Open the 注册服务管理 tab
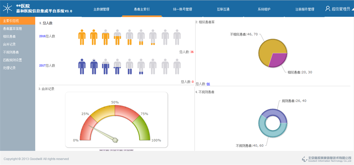The width and height of the screenshot is (354, 165). pos(305,9)
